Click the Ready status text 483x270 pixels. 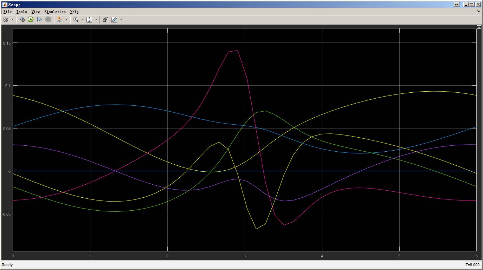(x=7, y=265)
